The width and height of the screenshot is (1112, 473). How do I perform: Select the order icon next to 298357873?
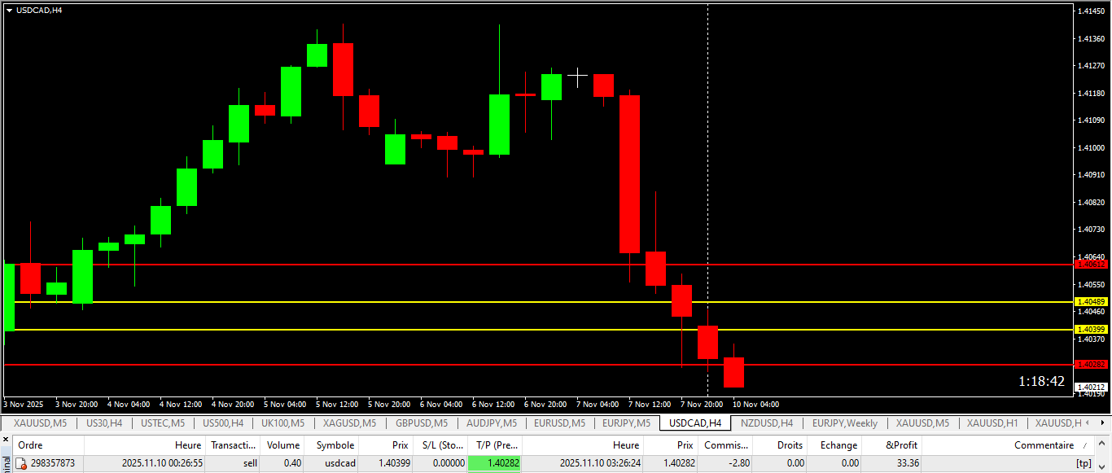point(21,463)
